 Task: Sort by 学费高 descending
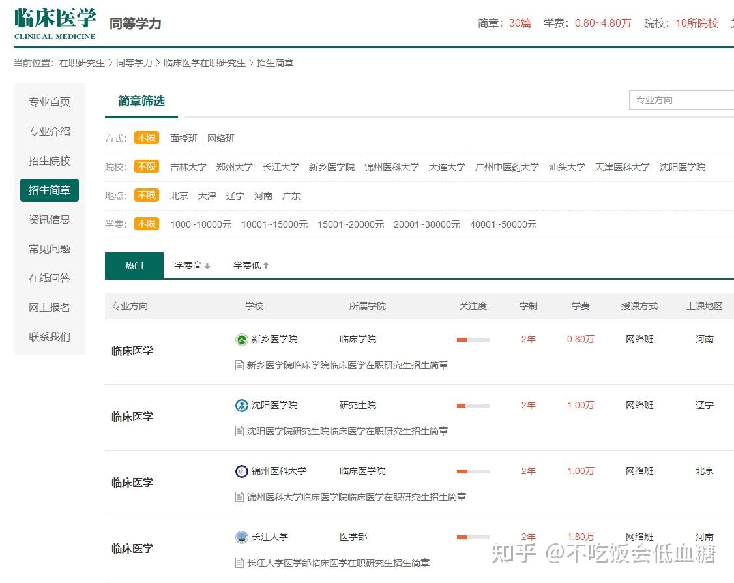(192, 265)
